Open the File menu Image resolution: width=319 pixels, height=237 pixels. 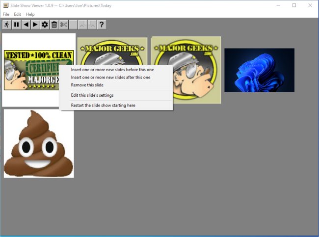[6, 14]
